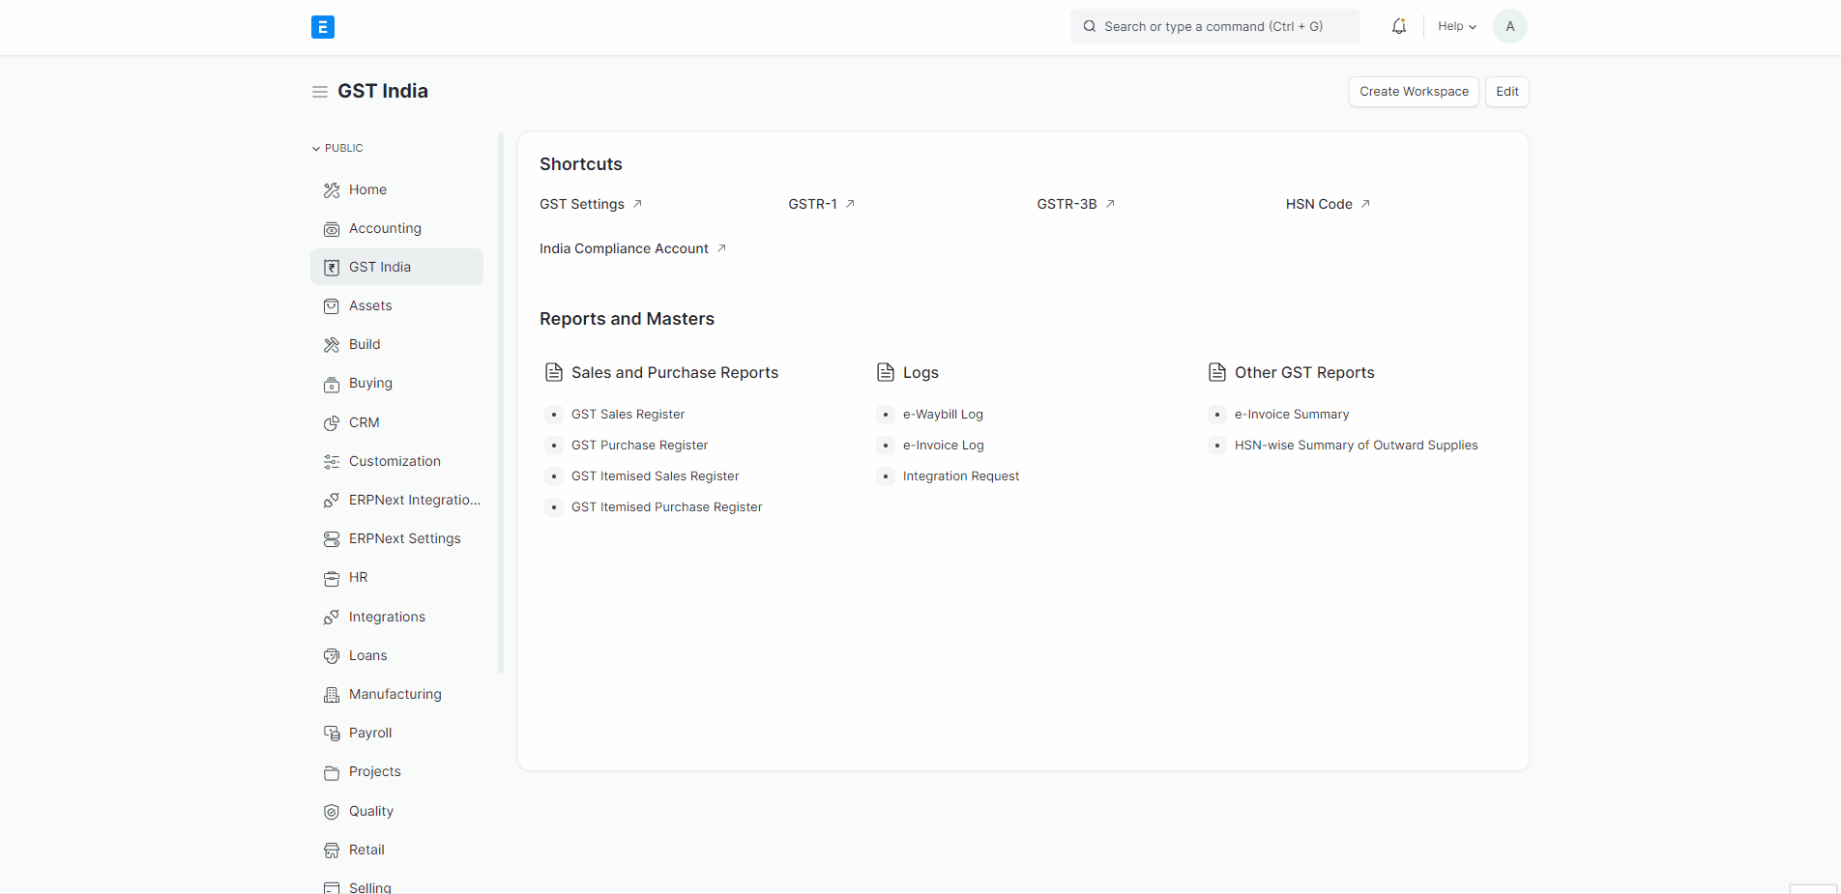This screenshot has height=894, width=1841.
Task: Click the Retail store icon
Action: pos(332,851)
